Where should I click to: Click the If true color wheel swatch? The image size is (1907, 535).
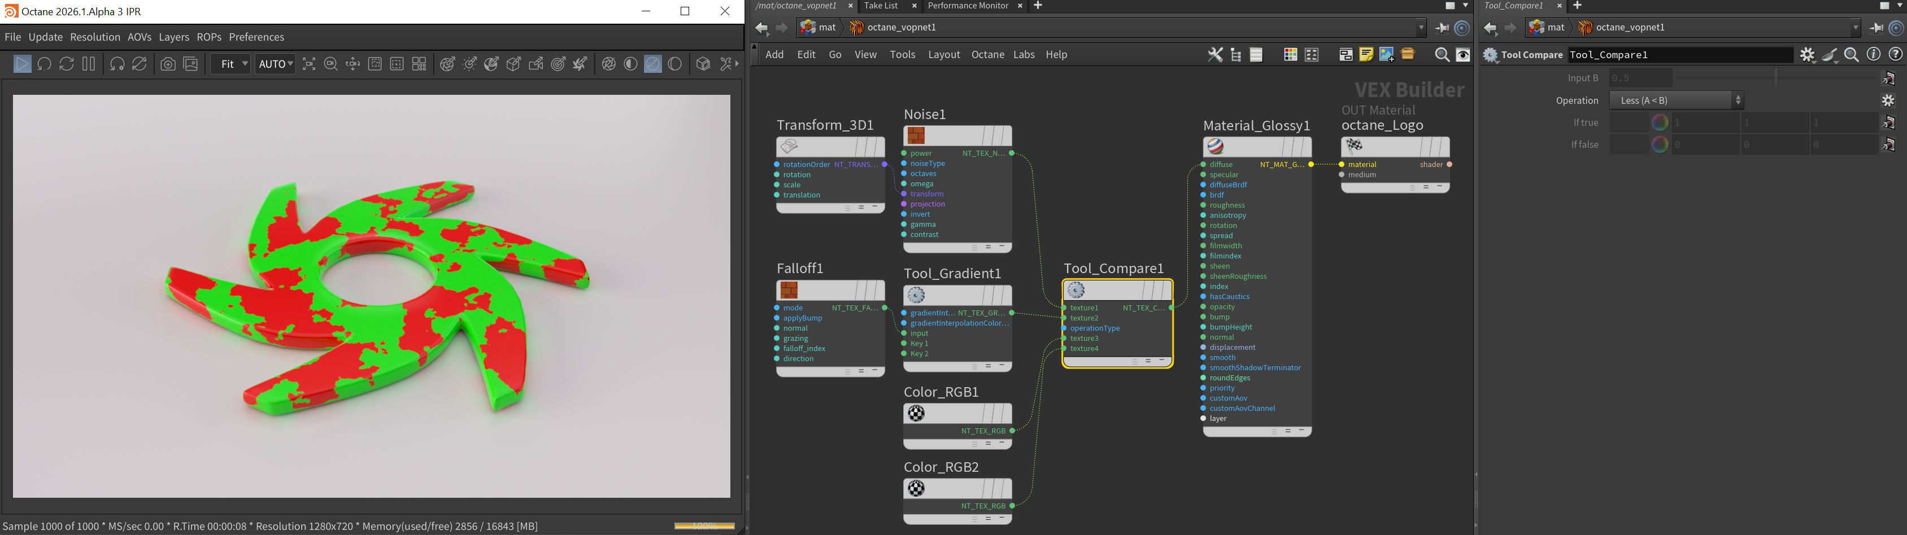pos(1660,123)
